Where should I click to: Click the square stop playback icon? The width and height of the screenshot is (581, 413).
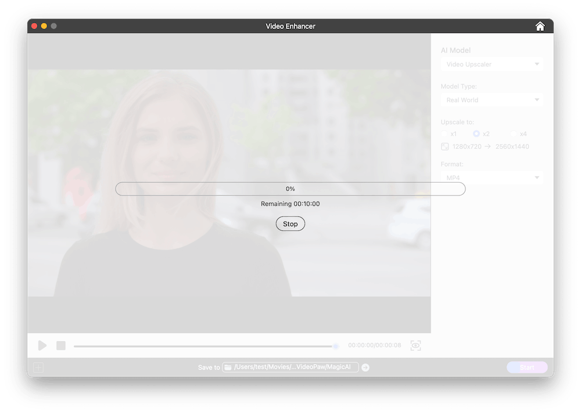point(61,346)
